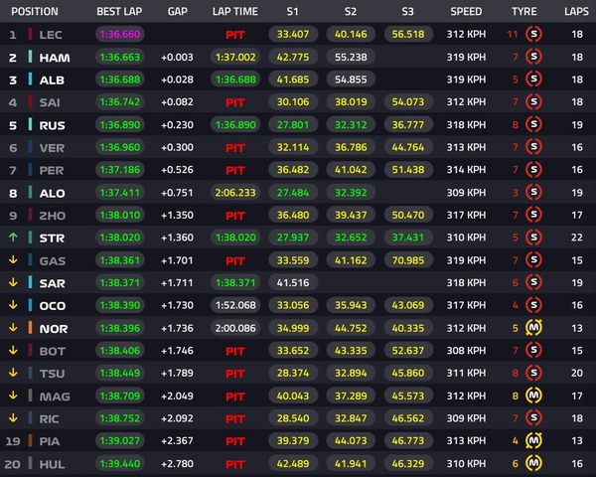Click S3 time 36.777 for RUS
The image size is (596, 477).
pyautogui.click(x=408, y=125)
